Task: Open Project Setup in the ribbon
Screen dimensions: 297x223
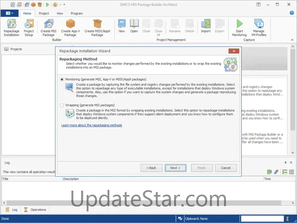Action: click(29, 28)
